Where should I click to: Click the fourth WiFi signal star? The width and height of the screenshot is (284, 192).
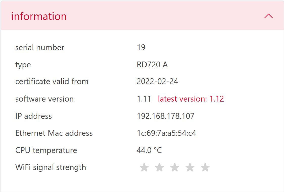190,167
